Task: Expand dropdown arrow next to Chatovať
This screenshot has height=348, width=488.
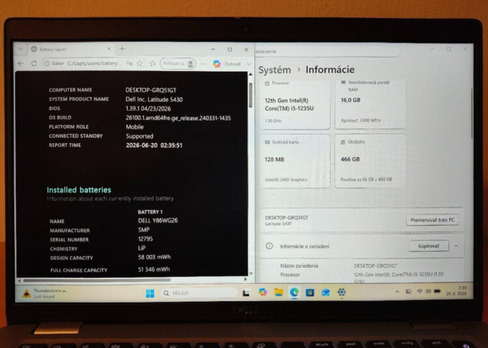Action: [x=249, y=64]
